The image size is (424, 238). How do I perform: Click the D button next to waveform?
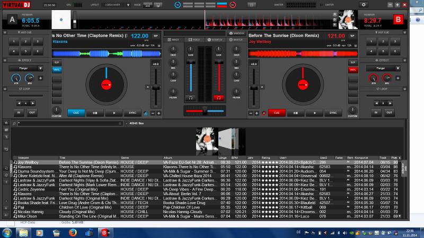[334, 20]
